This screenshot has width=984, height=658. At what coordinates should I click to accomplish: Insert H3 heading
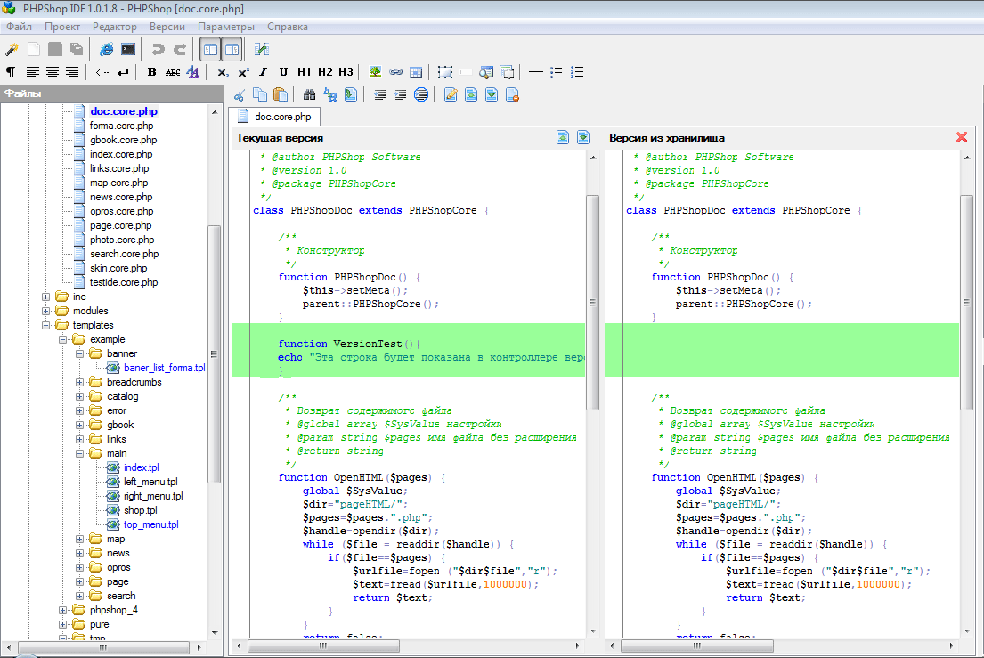346,72
